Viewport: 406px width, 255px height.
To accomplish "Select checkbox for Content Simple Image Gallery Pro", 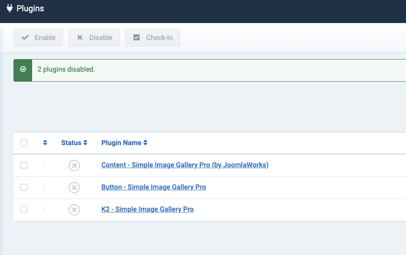I will [x=24, y=165].
